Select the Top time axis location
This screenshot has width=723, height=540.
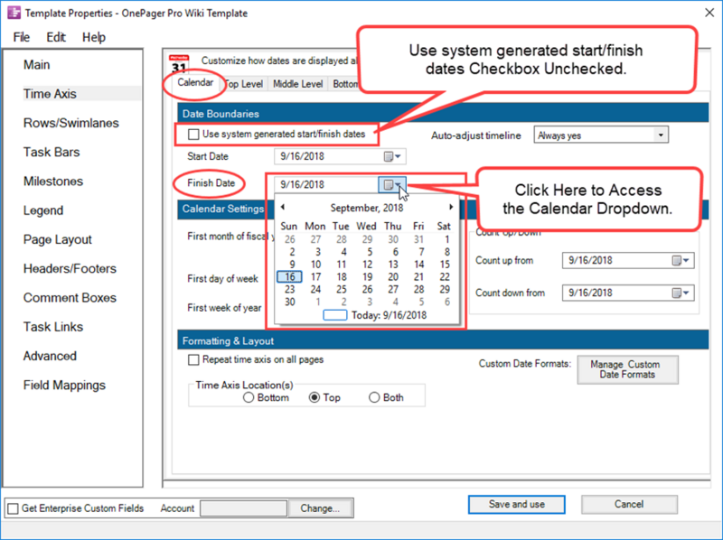coord(315,397)
